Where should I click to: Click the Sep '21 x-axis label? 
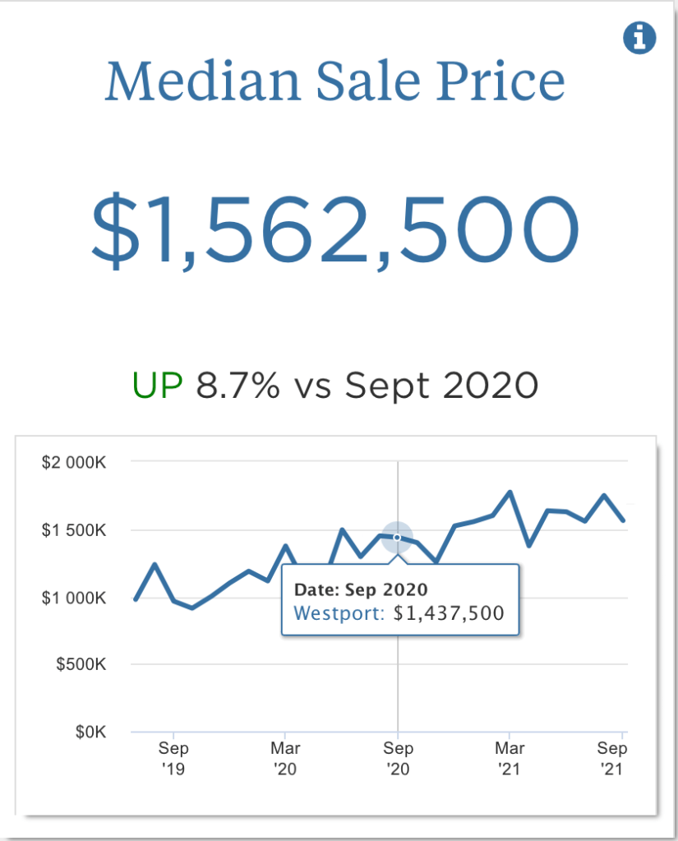pos(612,759)
